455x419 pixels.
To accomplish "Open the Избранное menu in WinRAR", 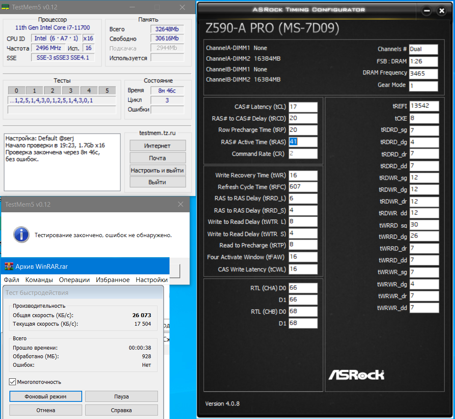I will (113, 280).
